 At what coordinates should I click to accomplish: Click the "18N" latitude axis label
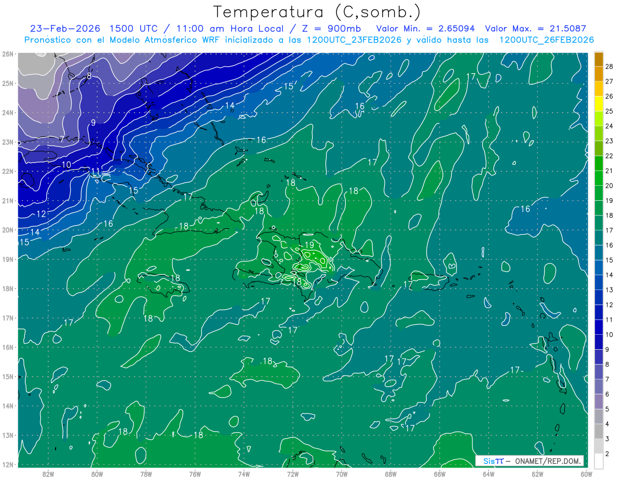coord(8,288)
